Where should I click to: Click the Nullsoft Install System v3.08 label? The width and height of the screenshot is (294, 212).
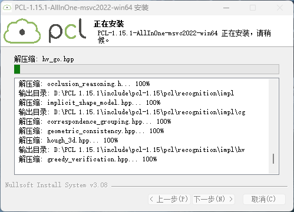[57, 185]
